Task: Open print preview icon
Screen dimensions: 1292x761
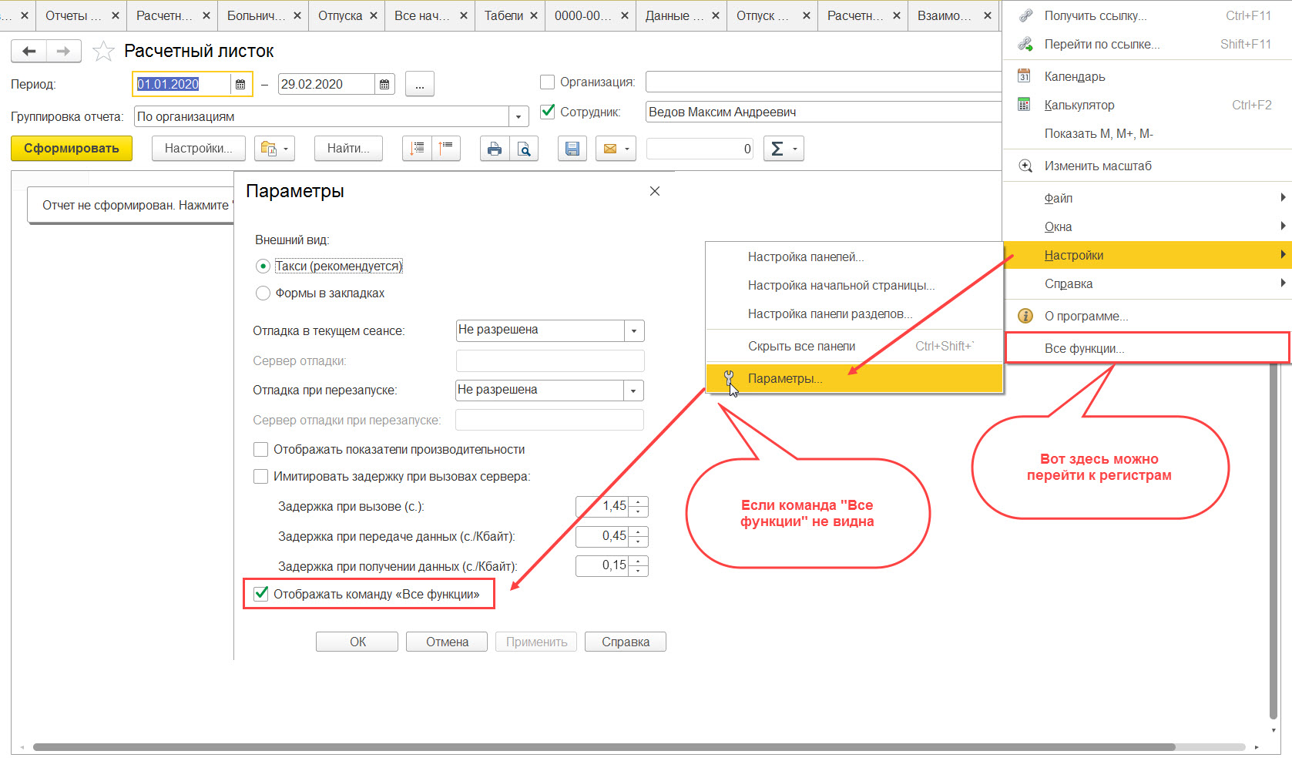Action: click(x=524, y=149)
